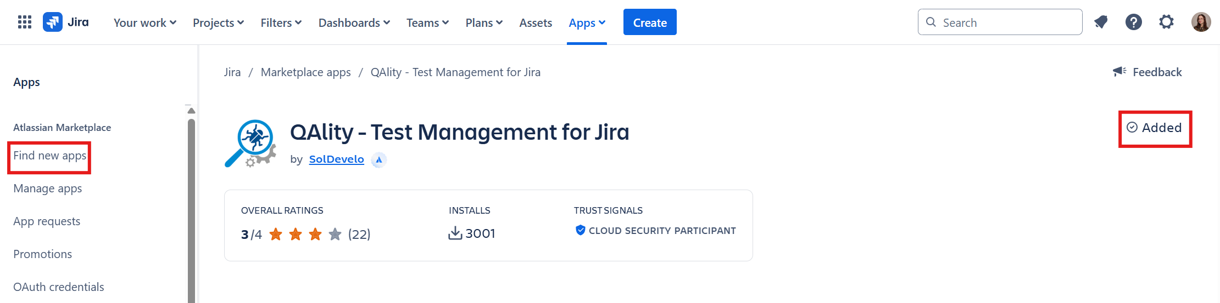
Task: Expand the Your work dropdown
Action: [145, 23]
